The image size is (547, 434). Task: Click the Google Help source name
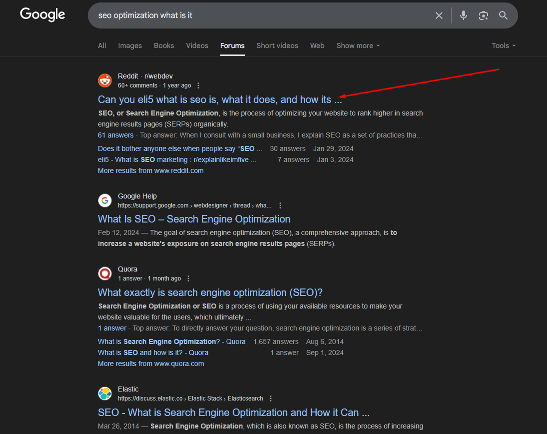point(137,196)
